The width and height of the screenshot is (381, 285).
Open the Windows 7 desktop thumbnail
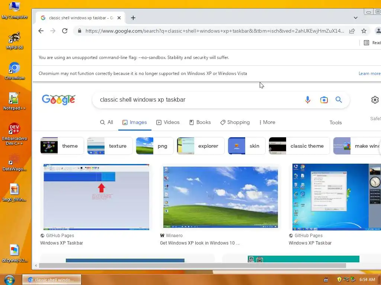[x=336, y=197]
